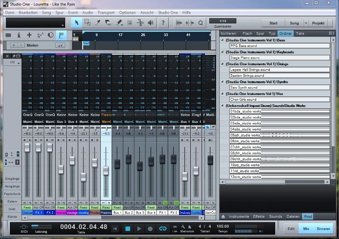The height and width of the screenshot is (239, 339).
Task: Click the Projekt button
Action: coord(318,23)
